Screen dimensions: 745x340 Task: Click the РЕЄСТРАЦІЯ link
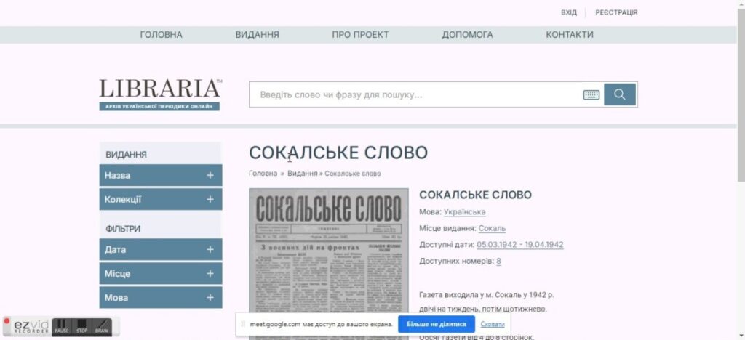(616, 12)
